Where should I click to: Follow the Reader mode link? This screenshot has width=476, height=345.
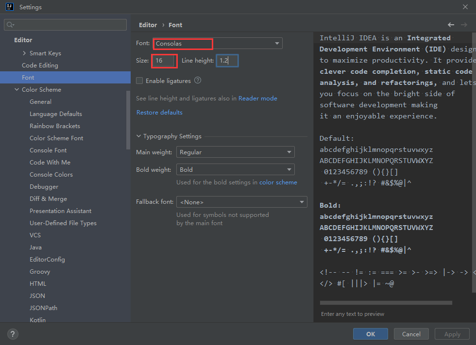pyautogui.click(x=258, y=98)
